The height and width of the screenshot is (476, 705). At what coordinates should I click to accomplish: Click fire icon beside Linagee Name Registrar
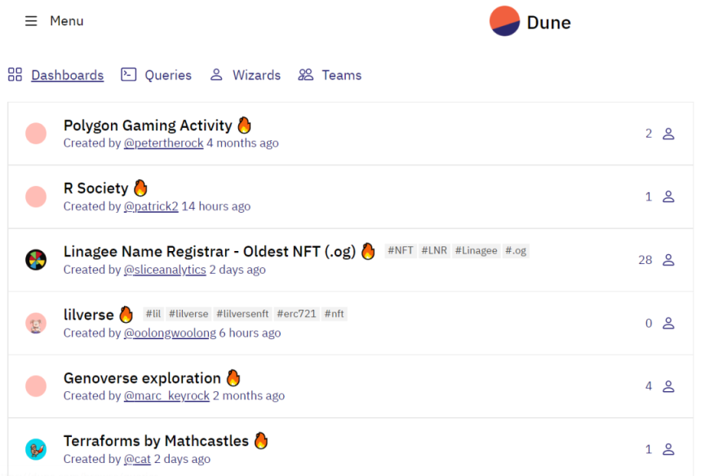(x=368, y=252)
